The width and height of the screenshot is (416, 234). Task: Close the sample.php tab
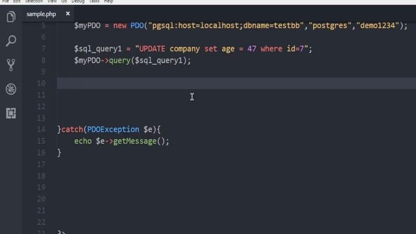(x=68, y=14)
